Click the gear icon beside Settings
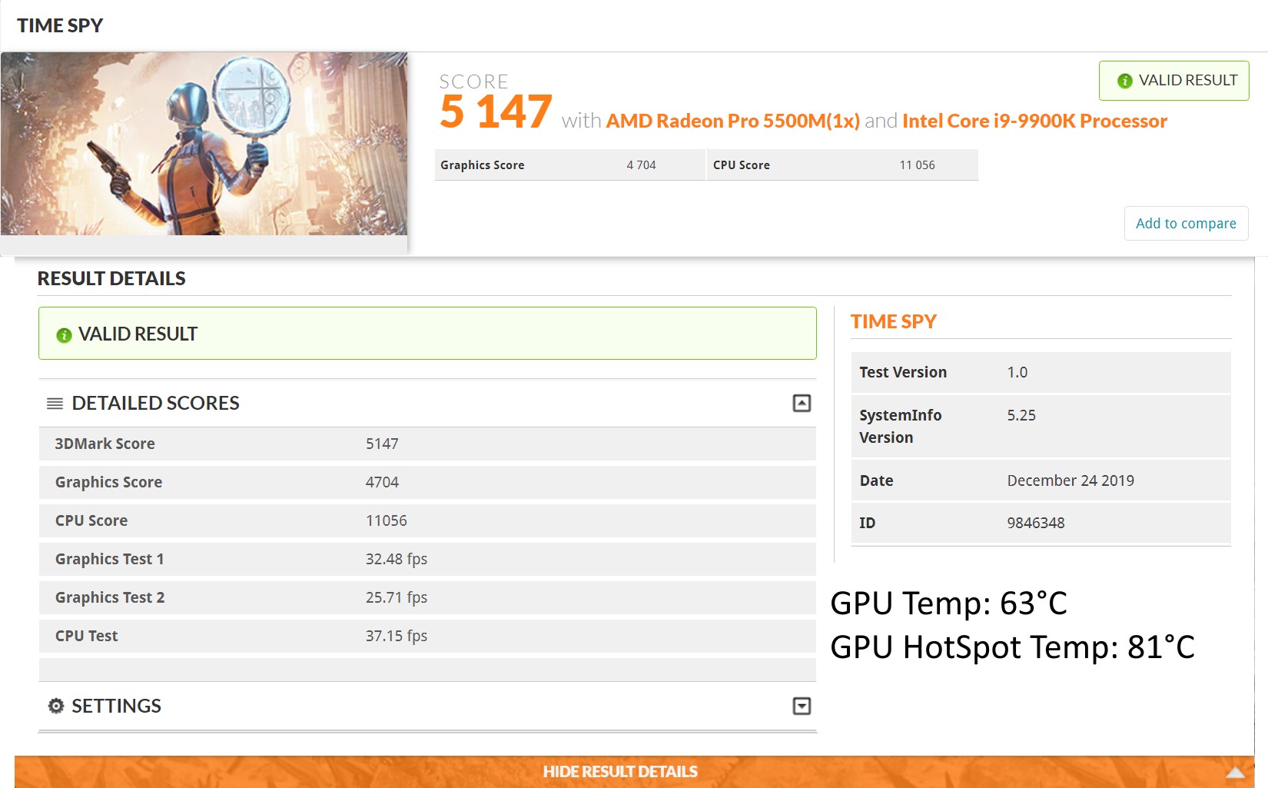This screenshot has width=1268, height=788. [55, 706]
